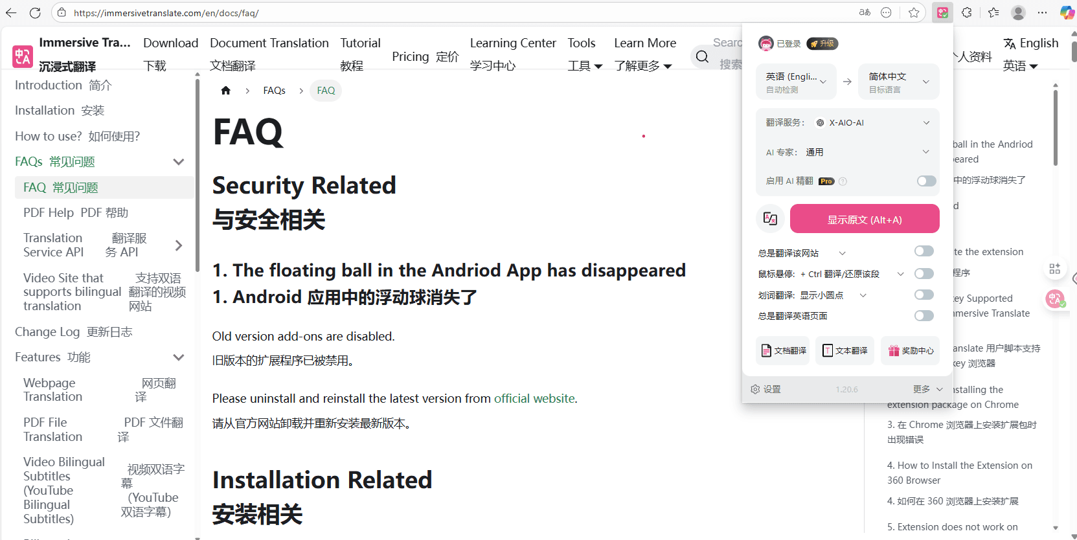
Task: Open Document Translation in top navigation
Action: (269, 43)
